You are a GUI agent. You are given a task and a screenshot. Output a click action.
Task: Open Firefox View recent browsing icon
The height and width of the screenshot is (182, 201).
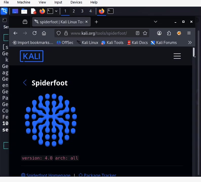[25, 22]
